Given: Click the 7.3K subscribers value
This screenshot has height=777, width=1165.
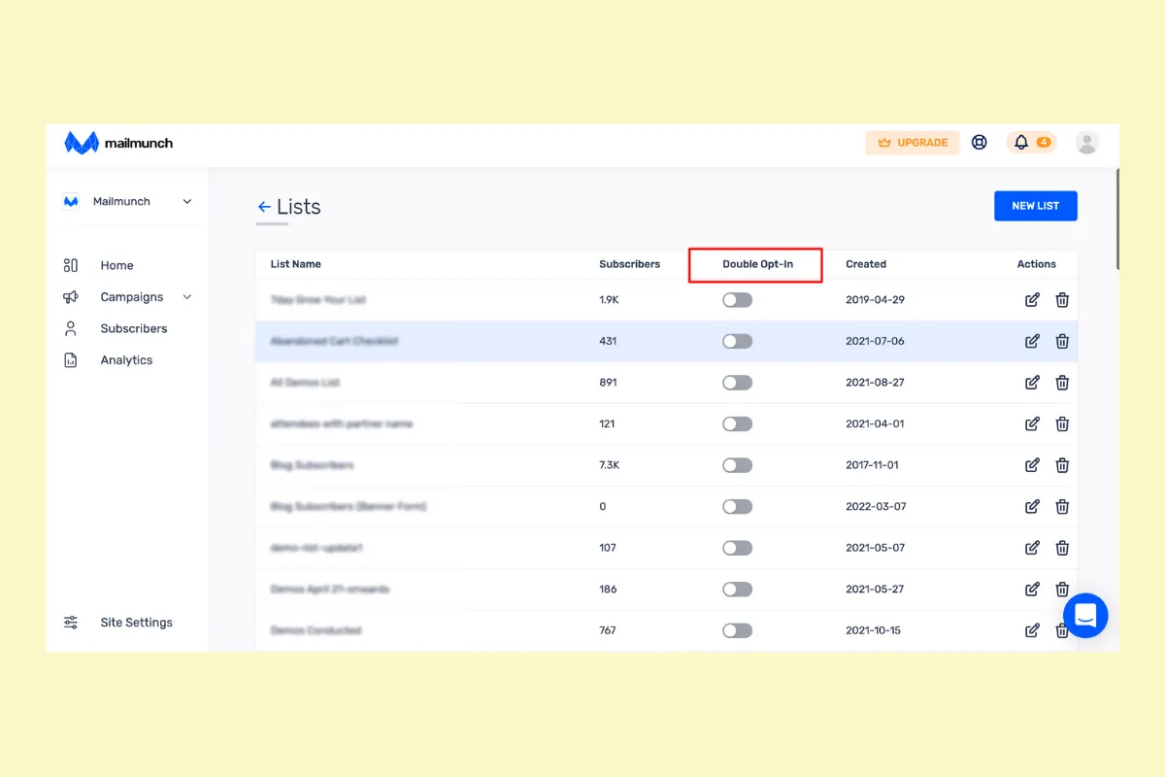Looking at the screenshot, I should 610,465.
